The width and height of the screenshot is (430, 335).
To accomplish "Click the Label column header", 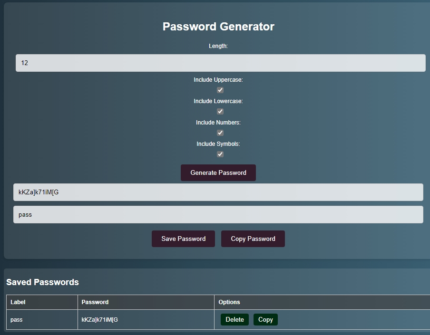I will pos(42,302).
